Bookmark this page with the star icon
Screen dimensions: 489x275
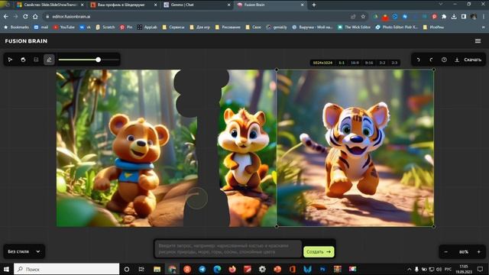click(x=363, y=17)
